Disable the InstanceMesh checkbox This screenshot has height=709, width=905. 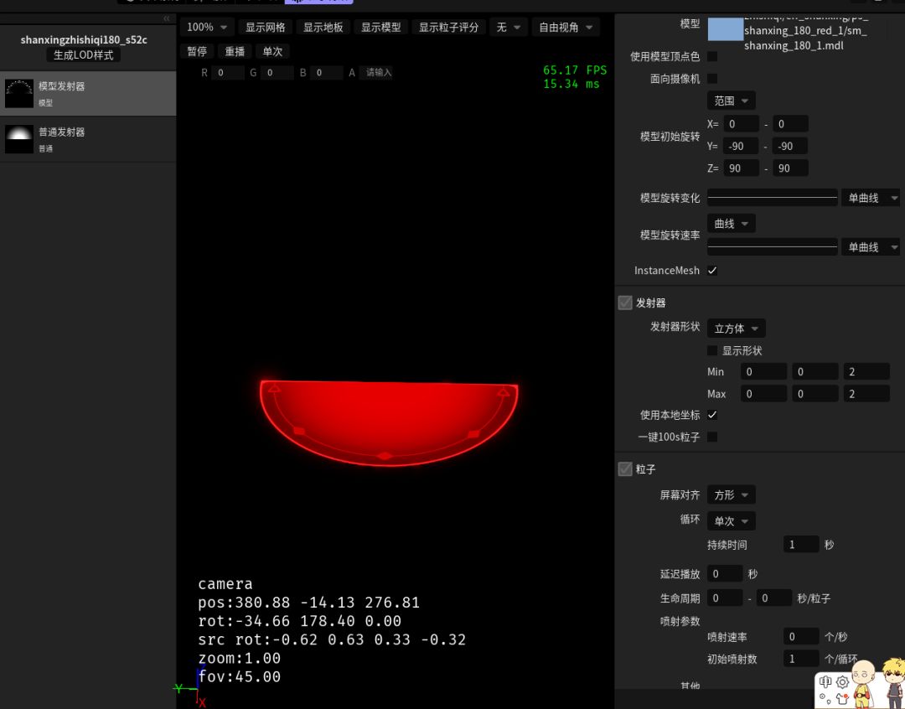[x=712, y=271]
